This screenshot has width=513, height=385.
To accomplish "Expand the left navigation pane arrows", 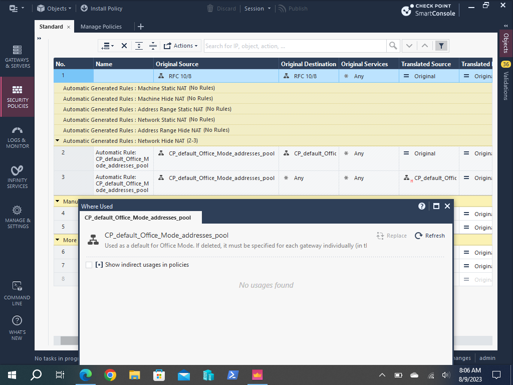I will [39, 38].
